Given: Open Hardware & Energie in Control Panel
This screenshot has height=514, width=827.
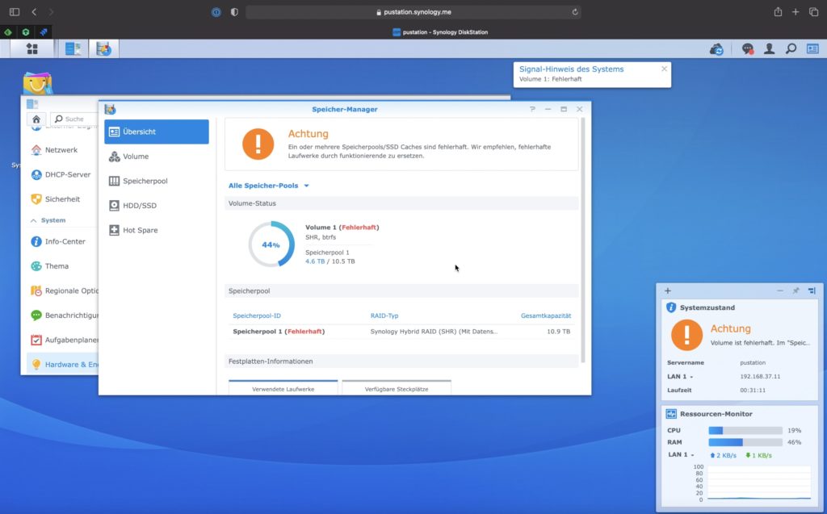Looking at the screenshot, I should (63, 364).
